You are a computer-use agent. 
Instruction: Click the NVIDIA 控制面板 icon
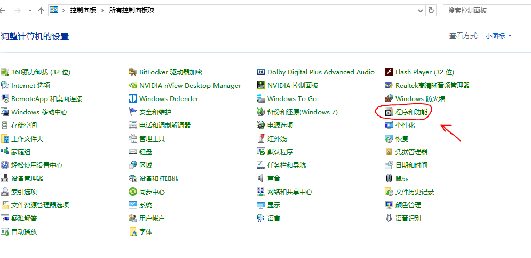(x=261, y=86)
